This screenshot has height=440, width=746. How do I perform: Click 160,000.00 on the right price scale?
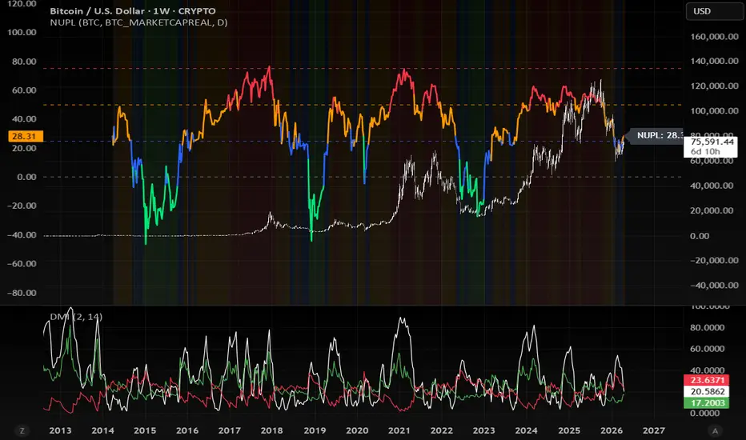[714, 37]
